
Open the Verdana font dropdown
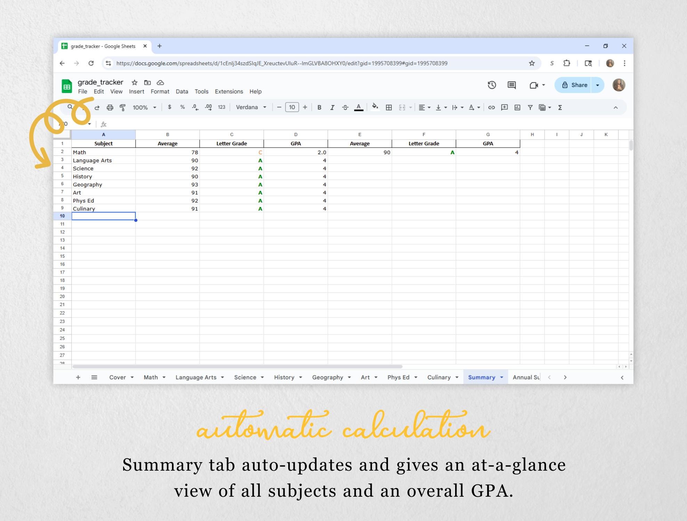tap(251, 107)
